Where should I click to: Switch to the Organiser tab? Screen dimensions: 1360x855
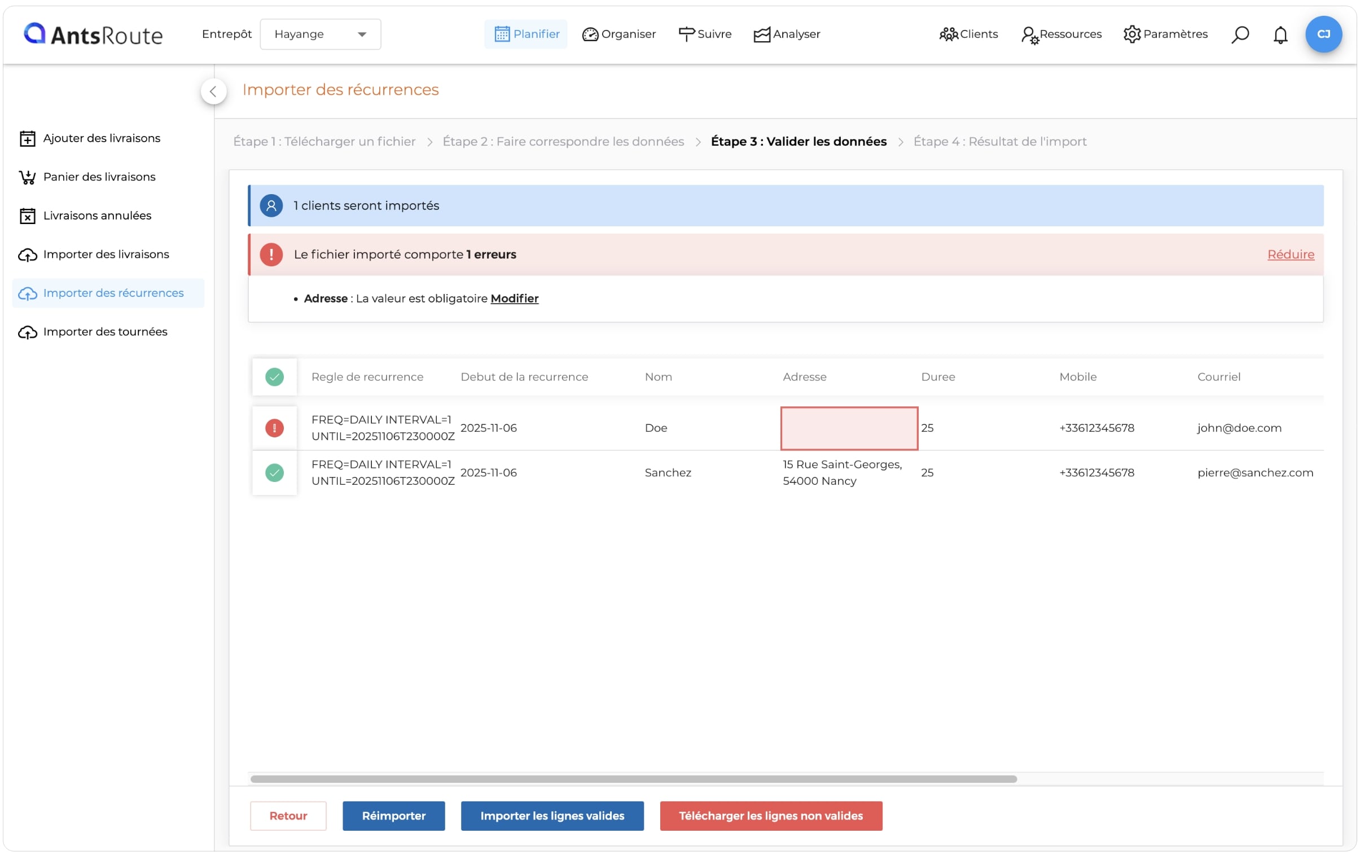[x=619, y=34]
